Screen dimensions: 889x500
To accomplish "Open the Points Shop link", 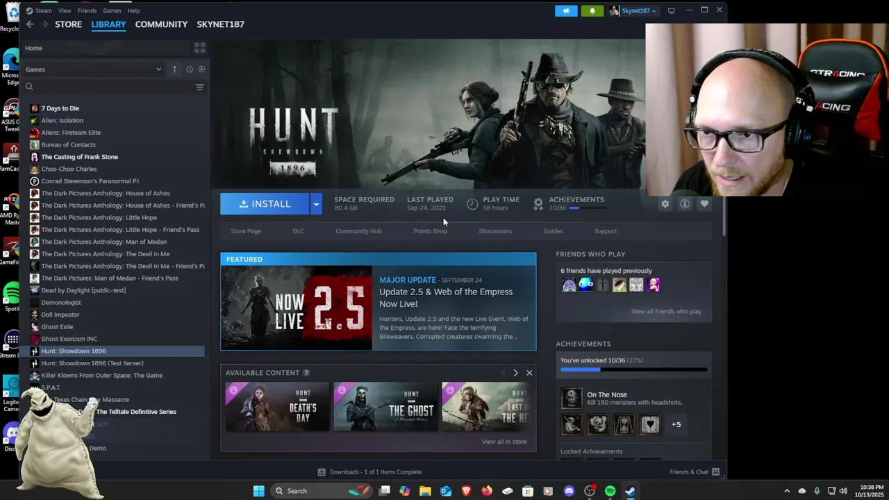I will 431,231.
